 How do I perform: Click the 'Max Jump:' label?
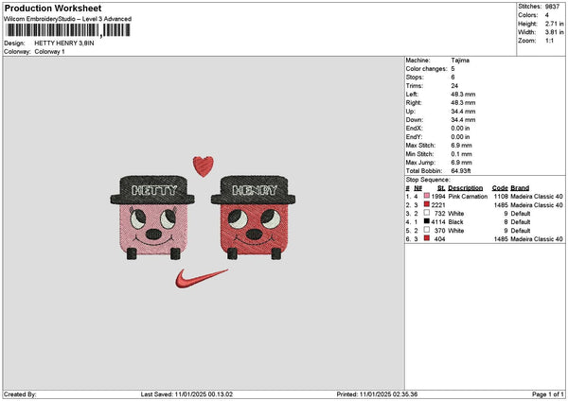pyautogui.click(x=420, y=163)
